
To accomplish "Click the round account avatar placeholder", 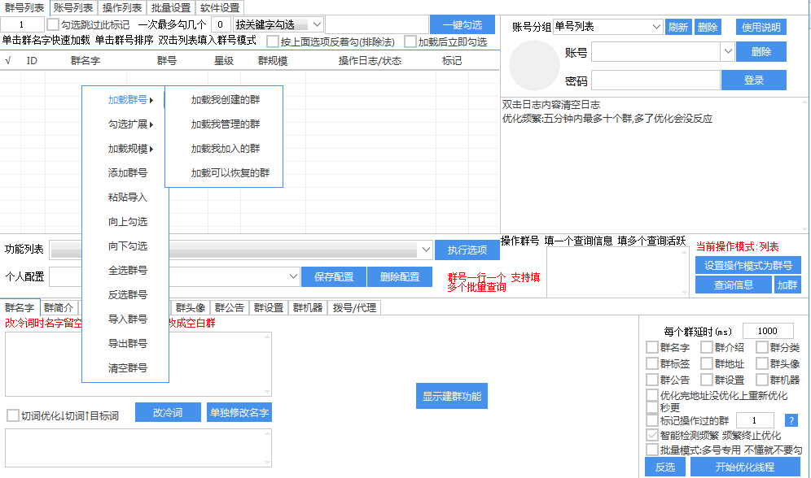I will point(534,66).
